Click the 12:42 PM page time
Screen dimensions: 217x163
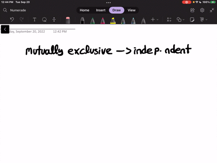pyautogui.click(x=60, y=31)
